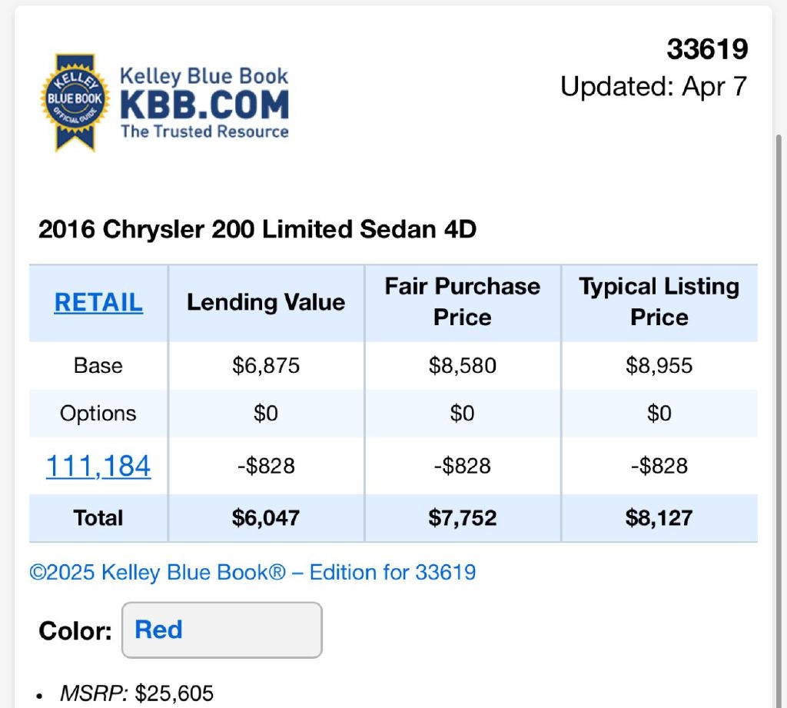The height and width of the screenshot is (708, 787).
Task: Click the Kelley Blue Book copyright edition text
Action: tap(253, 572)
